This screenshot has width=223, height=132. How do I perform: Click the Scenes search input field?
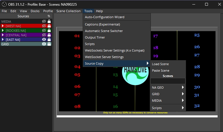tap(168, 81)
